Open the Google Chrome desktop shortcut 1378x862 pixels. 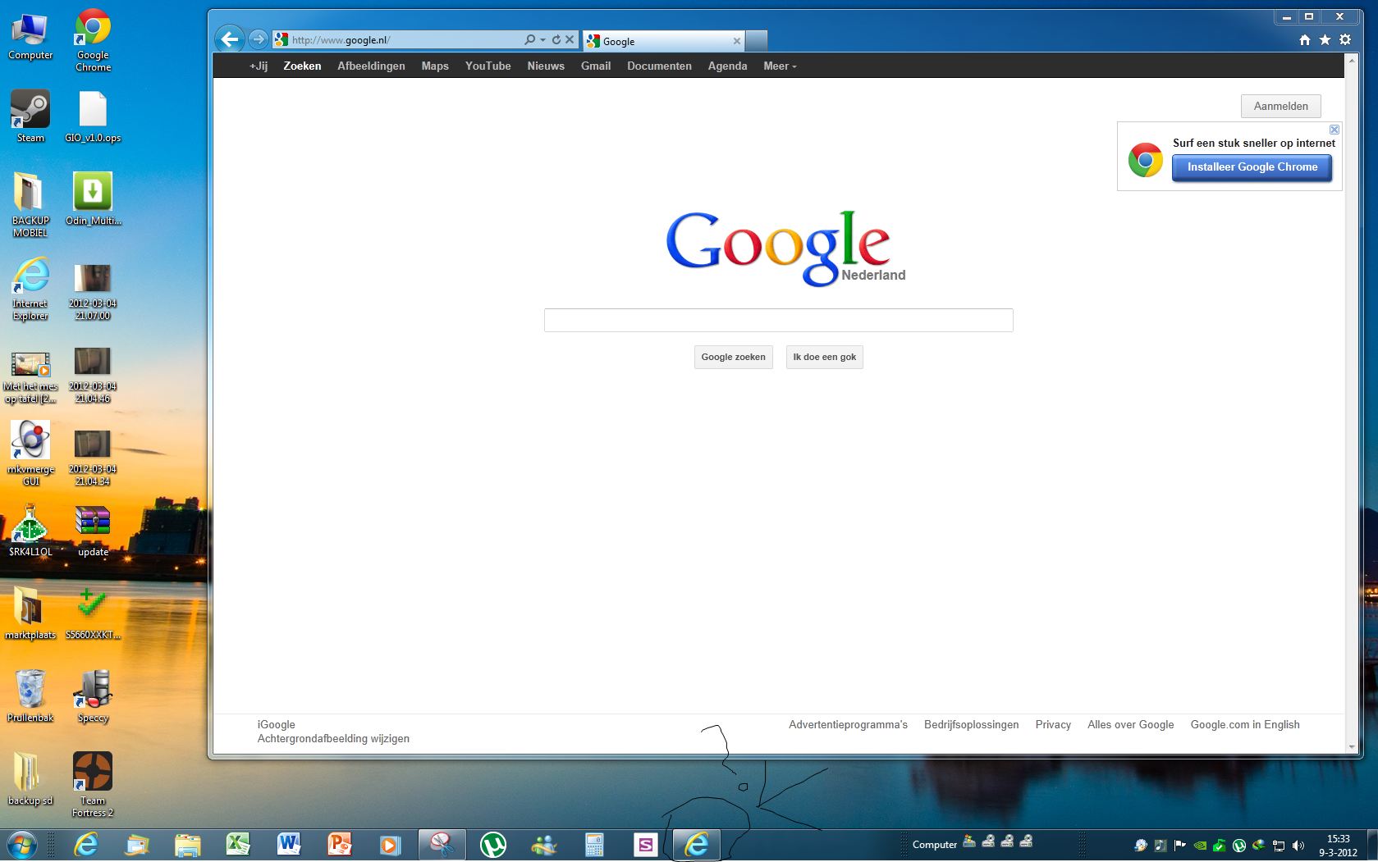pyautogui.click(x=93, y=40)
